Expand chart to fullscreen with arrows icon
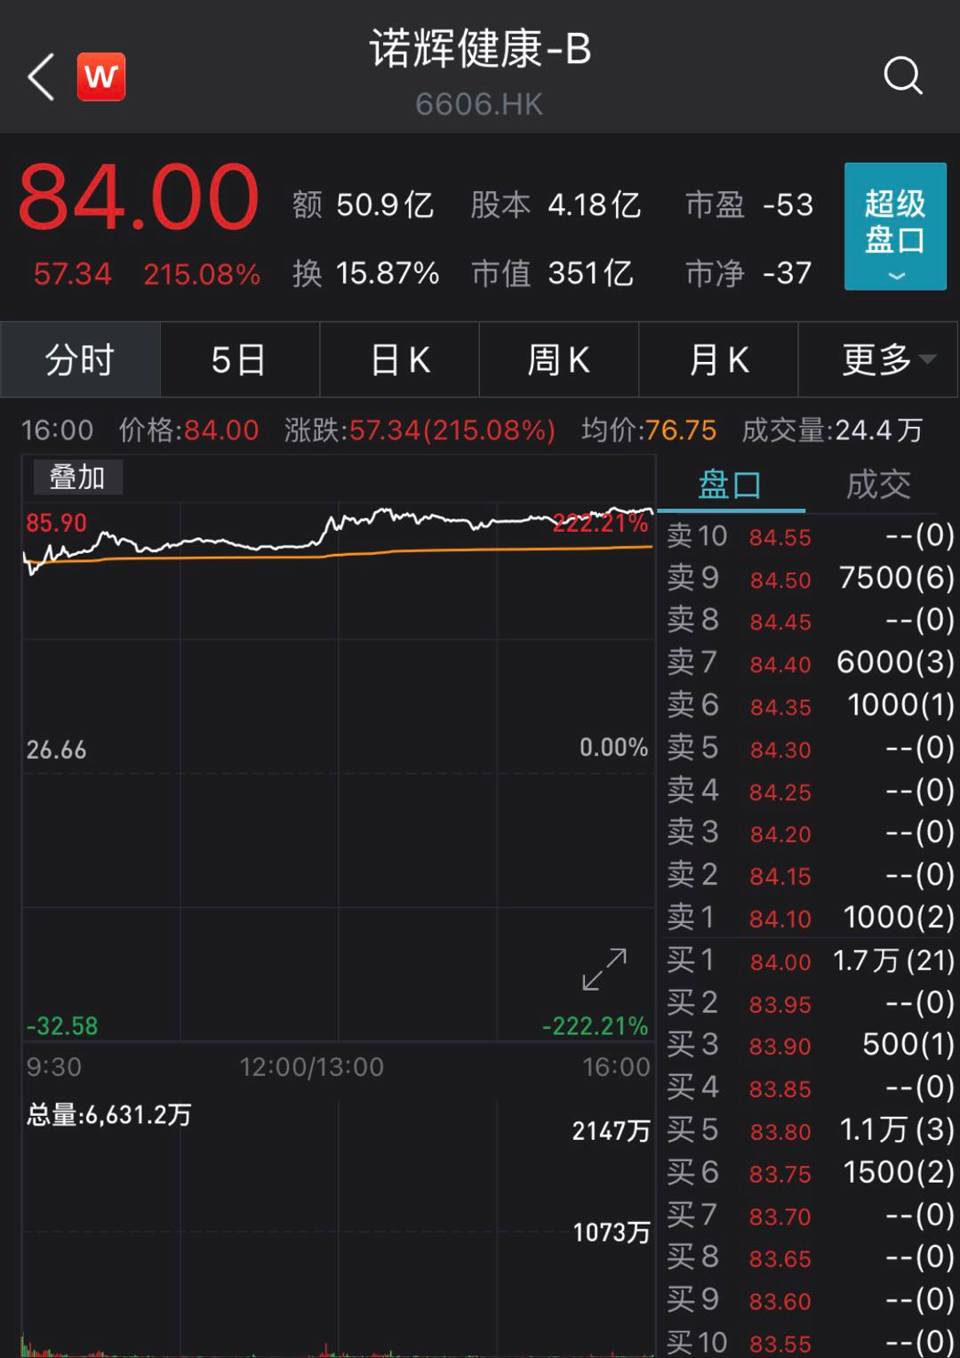This screenshot has width=960, height=1358. click(604, 968)
